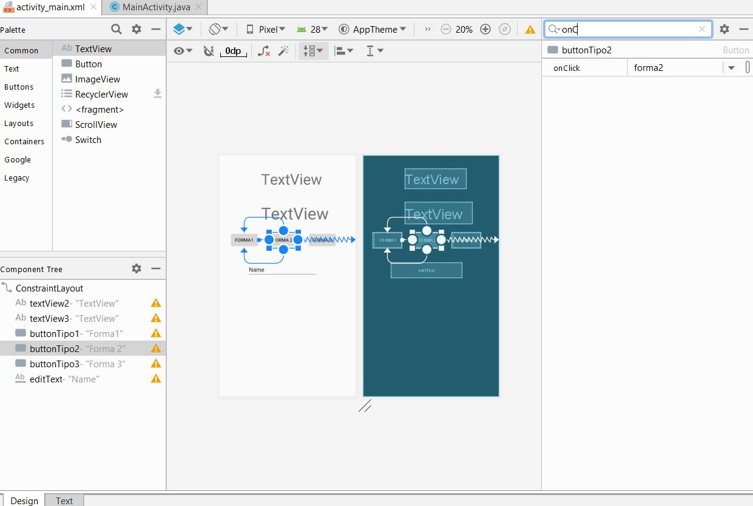Select the Layouts palette category
Screen dimensions: 753x506
26,123
